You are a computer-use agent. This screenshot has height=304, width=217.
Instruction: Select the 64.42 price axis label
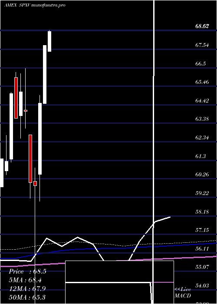click(x=202, y=101)
